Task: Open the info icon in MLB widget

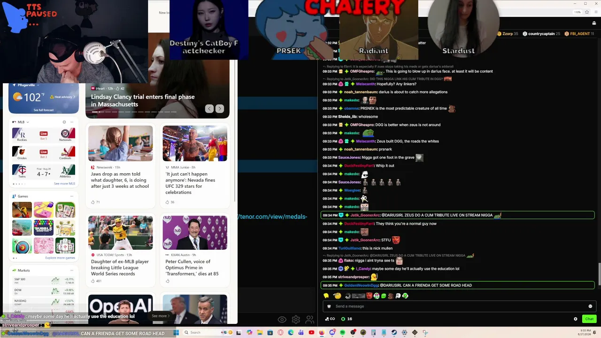Action: coord(64,122)
